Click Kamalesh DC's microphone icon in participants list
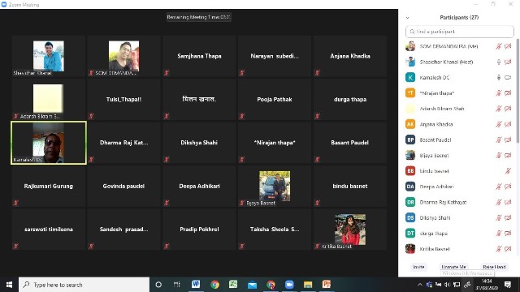Viewport: 520px width, 292px height. [498, 78]
